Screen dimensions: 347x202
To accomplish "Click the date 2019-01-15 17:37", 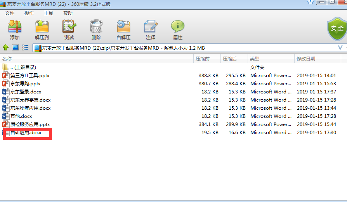I will click(316, 92).
